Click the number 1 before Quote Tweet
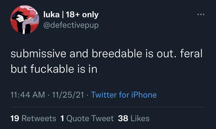216x129 pixels. [62, 118]
